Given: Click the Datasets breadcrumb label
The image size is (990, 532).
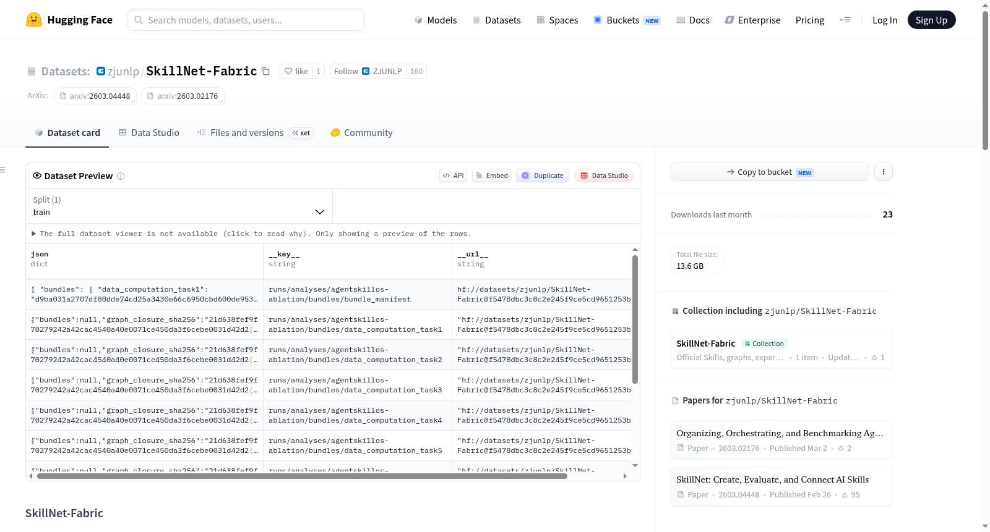Looking at the screenshot, I should coord(66,71).
